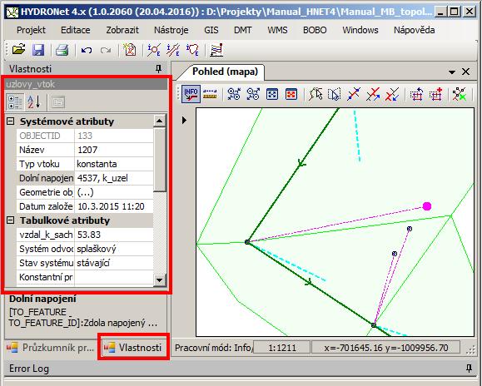
Task: Click the Typ vtoku value konstanta
Action: [x=114, y=164]
